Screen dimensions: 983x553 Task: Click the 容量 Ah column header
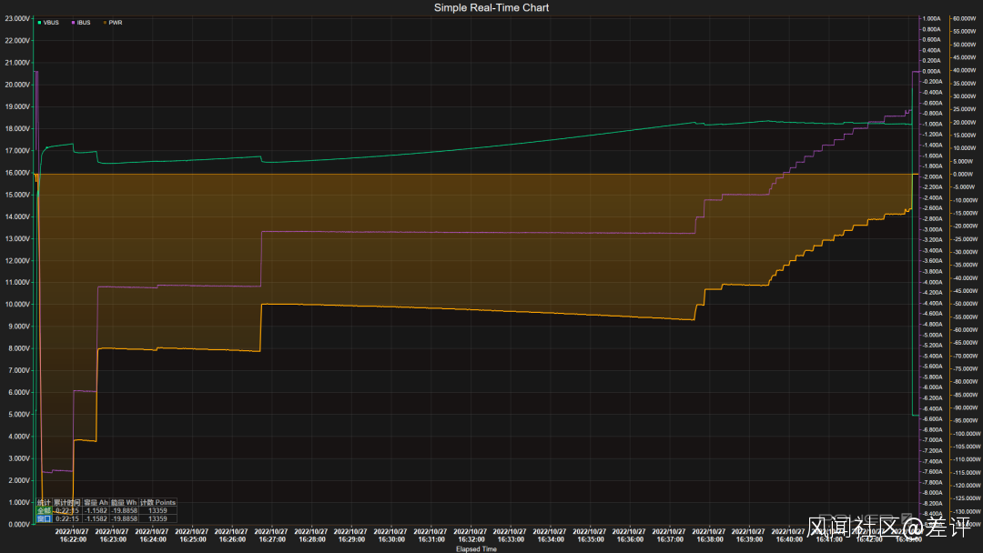(x=96, y=503)
